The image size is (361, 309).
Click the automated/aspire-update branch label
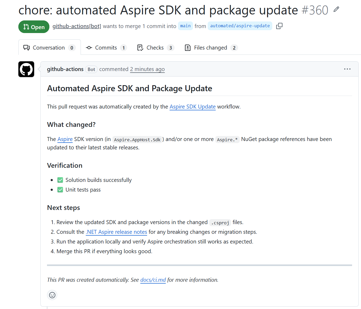click(240, 26)
